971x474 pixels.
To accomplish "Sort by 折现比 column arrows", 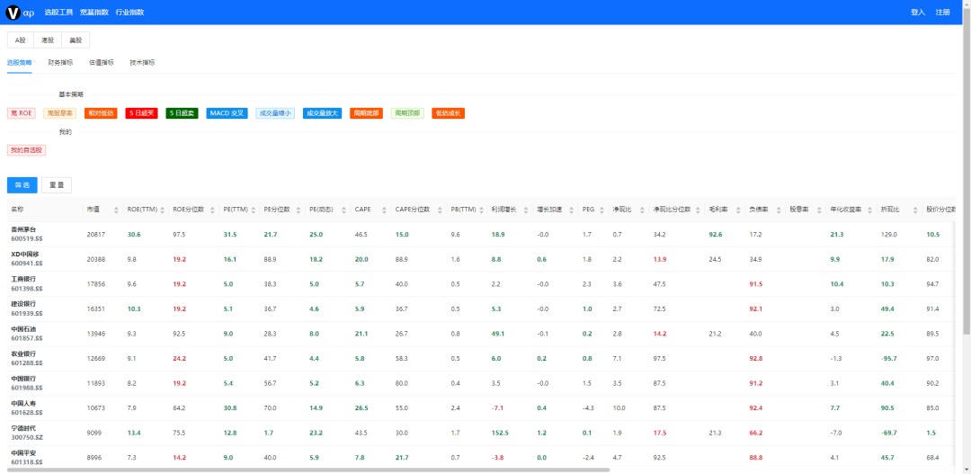I will click(914, 210).
